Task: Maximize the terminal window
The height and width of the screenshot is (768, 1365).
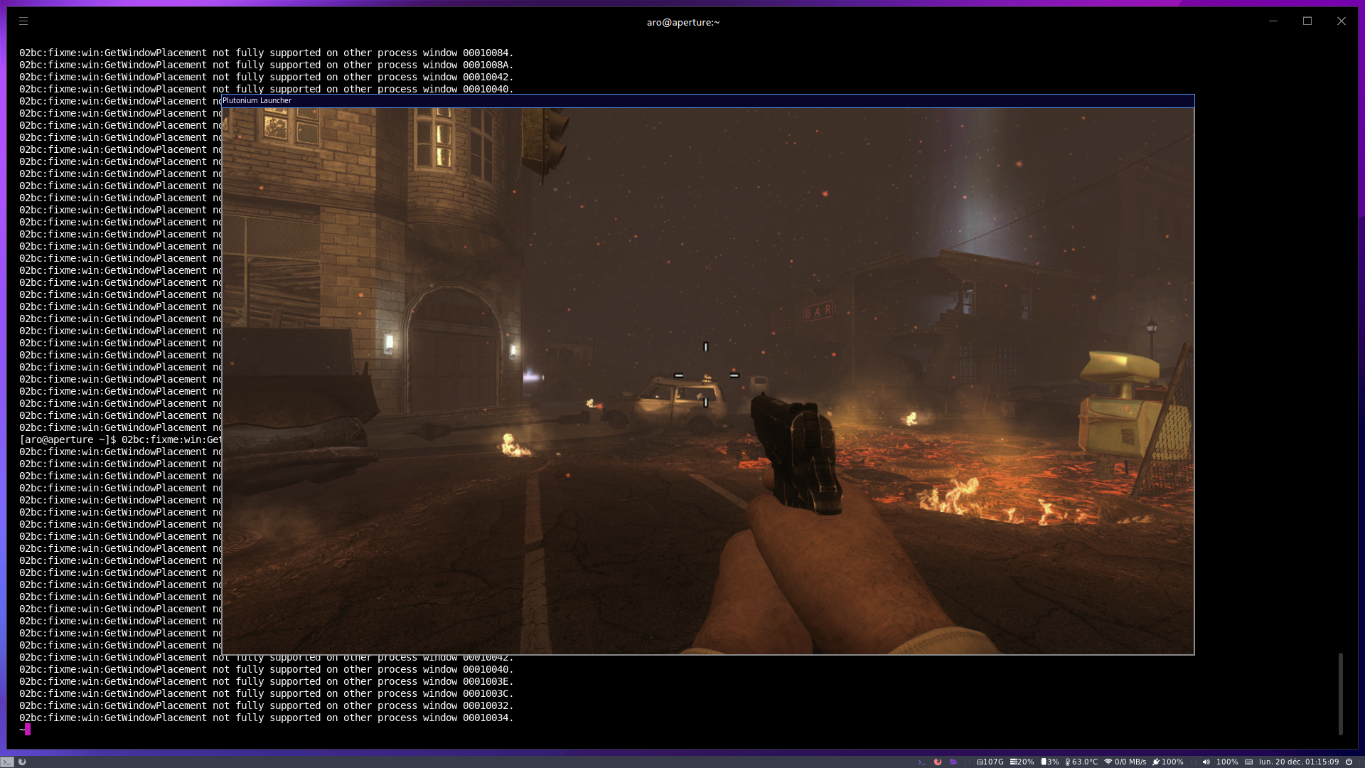Action: 1307,21
